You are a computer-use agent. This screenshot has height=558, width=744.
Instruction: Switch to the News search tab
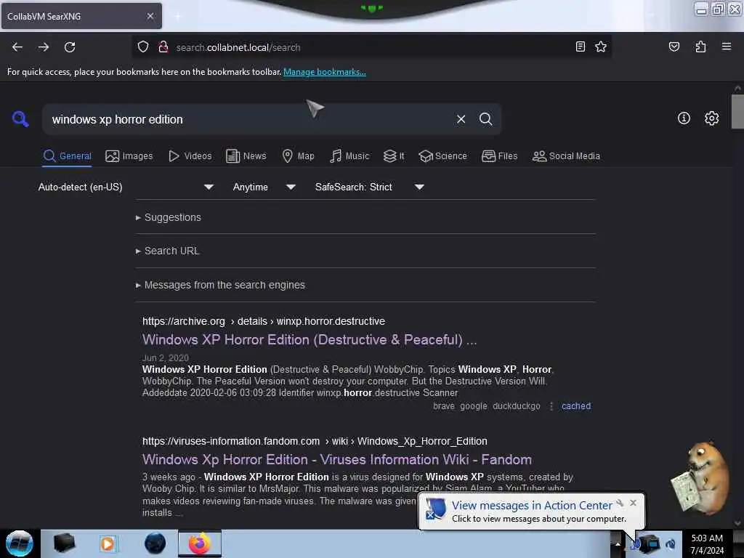[x=246, y=156]
